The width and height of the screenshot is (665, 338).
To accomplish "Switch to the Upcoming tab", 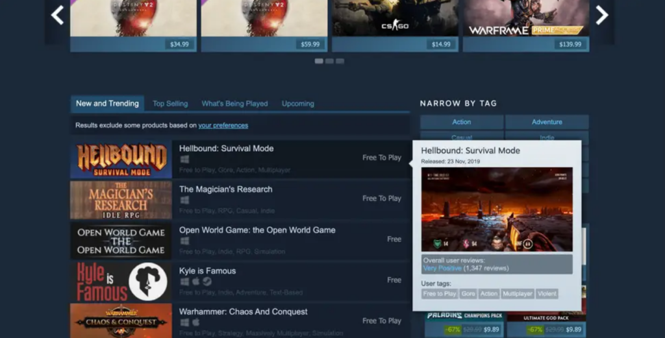I will click(297, 104).
